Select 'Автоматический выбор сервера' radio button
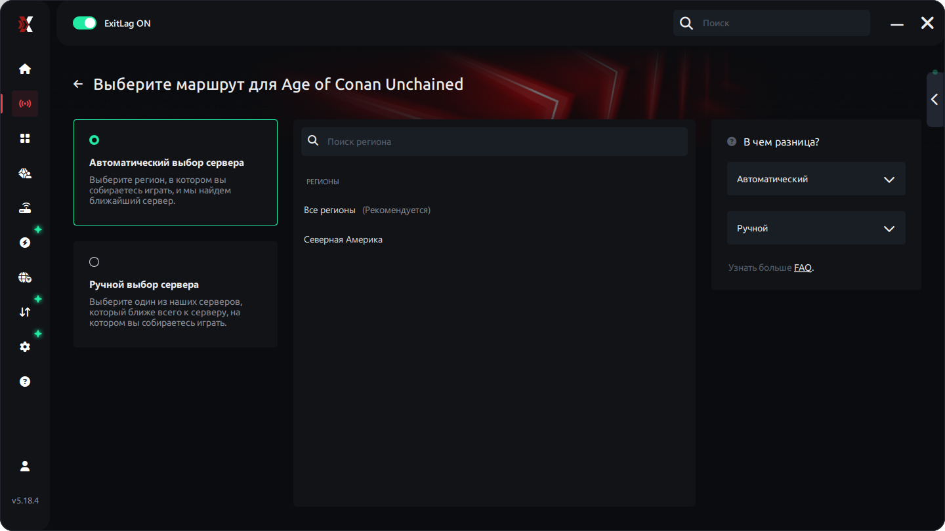This screenshot has width=945, height=531. pos(94,140)
